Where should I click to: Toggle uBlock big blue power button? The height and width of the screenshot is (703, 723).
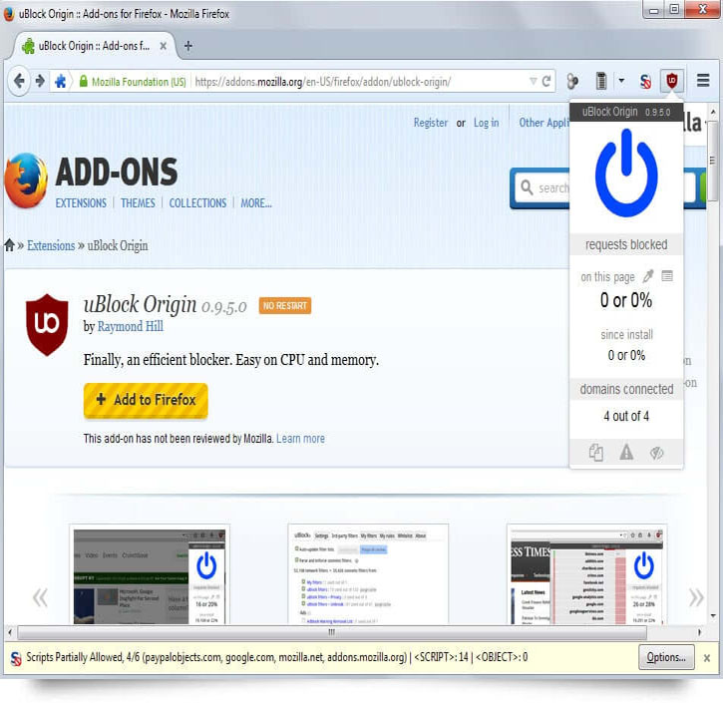[625, 173]
